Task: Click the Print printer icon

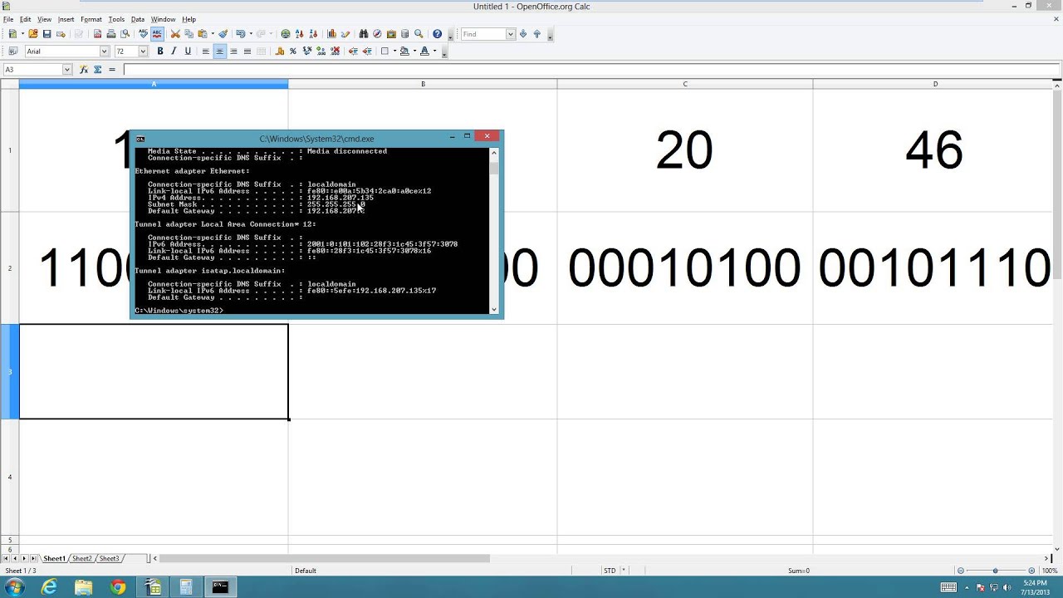Action: tap(111, 34)
